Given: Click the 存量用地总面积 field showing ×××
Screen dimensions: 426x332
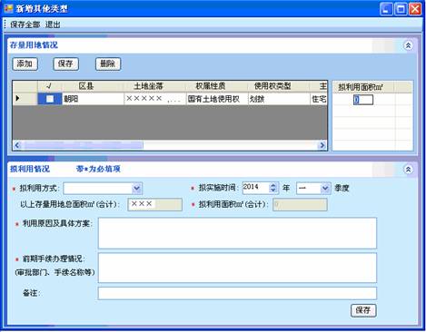Looking at the screenshot, I should click(x=155, y=204).
